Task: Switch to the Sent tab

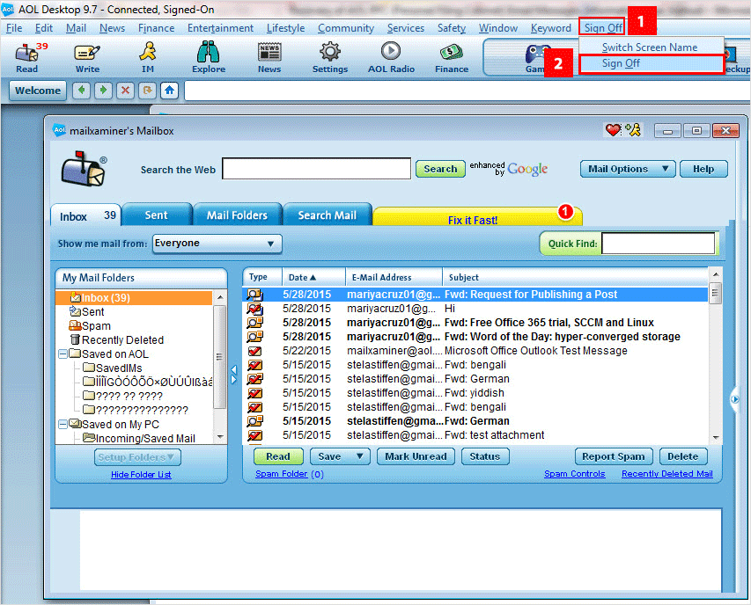Action: [x=156, y=215]
